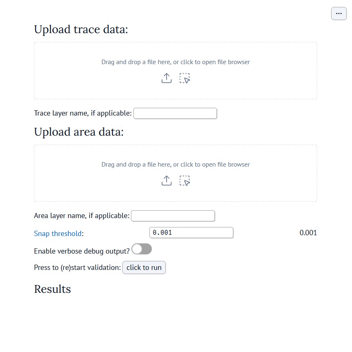The image size is (352, 352).
Task: Open the ellipsis options menu at top right
Action: click(338, 13)
